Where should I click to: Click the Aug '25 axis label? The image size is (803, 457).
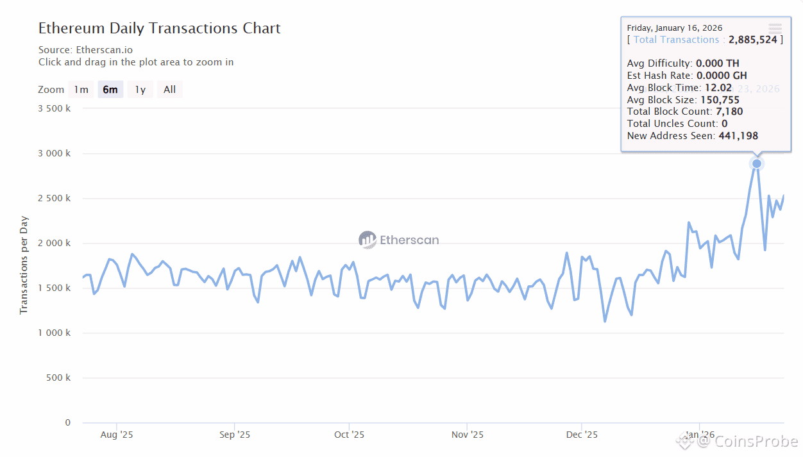(x=117, y=435)
